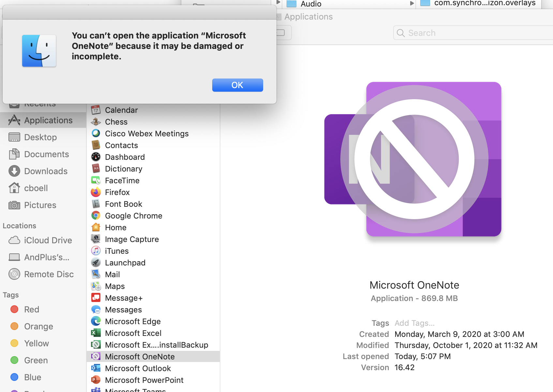Open com.synchro...izon.overlays folder
553x392 pixels.
[478, 3]
